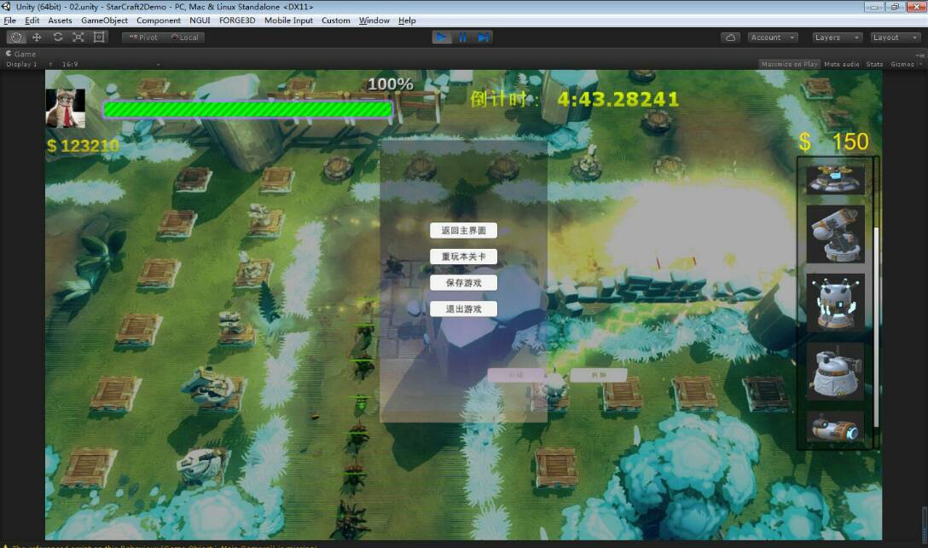This screenshot has width=928, height=548.
Task: Select the Rotate tool in toolbar
Action: pos(57,37)
